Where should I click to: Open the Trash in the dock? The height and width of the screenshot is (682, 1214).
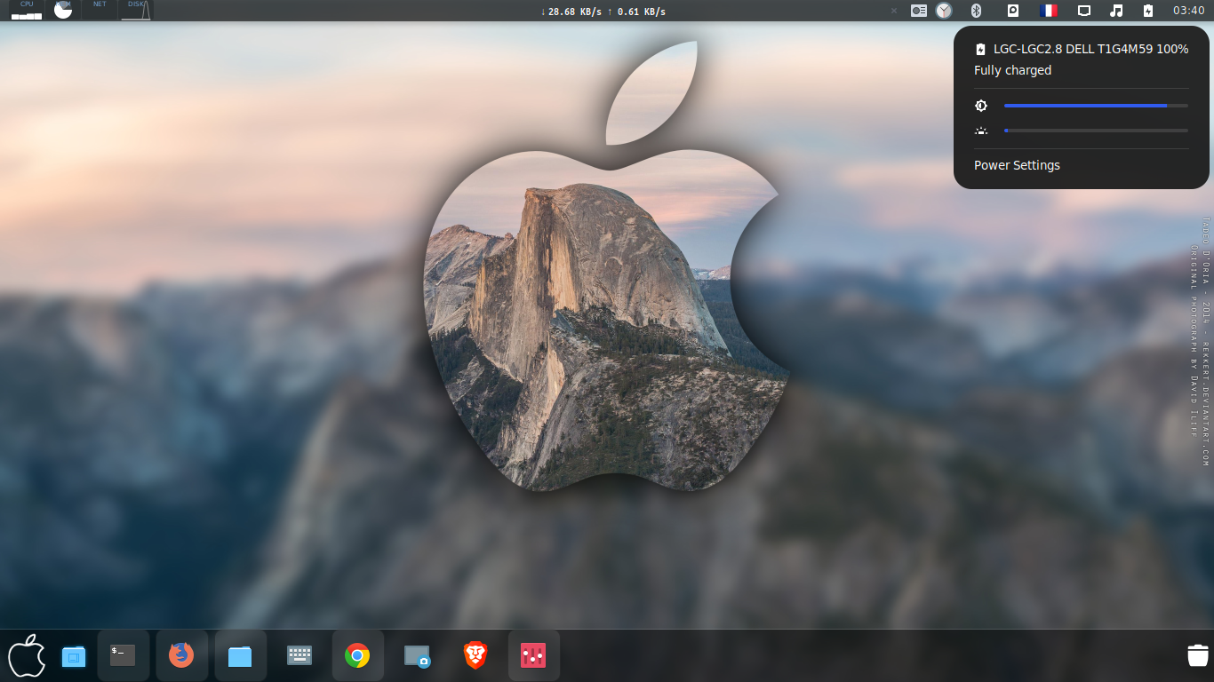(x=1198, y=655)
